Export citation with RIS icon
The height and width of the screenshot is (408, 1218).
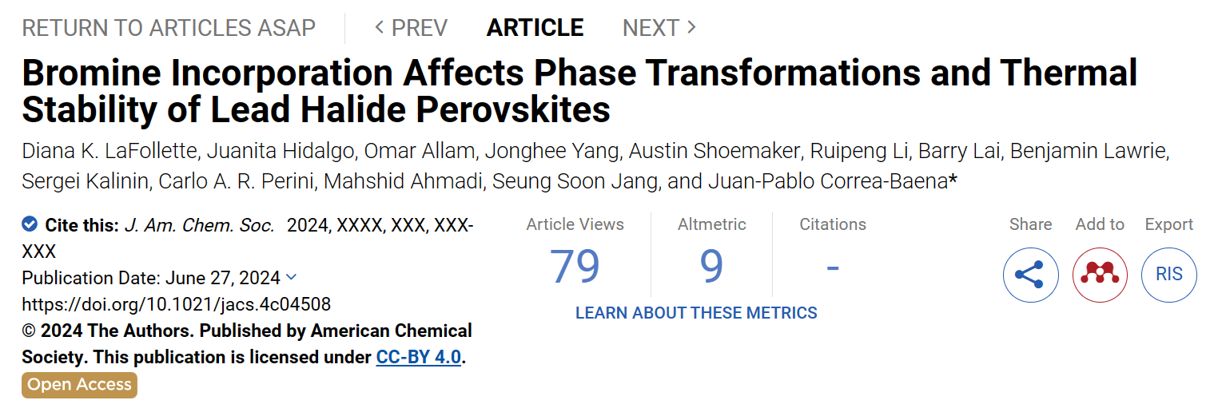coord(1169,275)
